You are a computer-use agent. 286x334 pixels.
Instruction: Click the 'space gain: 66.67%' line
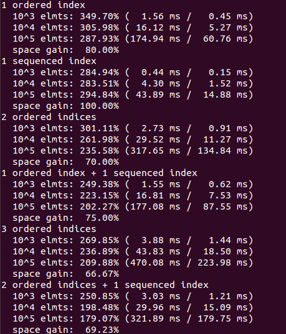pos(66,274)
